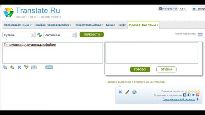Click into the source text input area

[53, 53]
